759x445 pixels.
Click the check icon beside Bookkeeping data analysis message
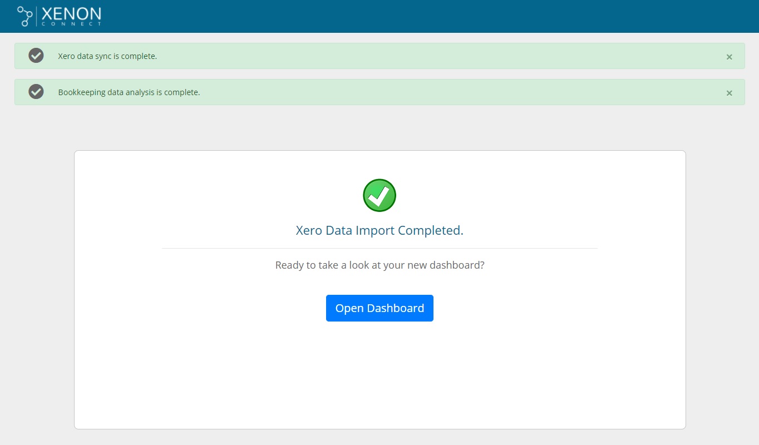point(36,92)
